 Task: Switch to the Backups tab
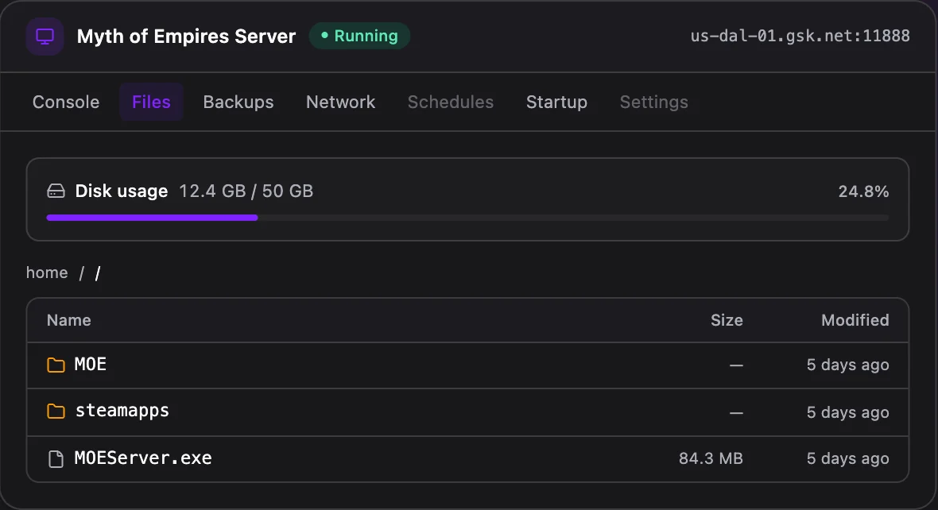click(x=238, y=102)
